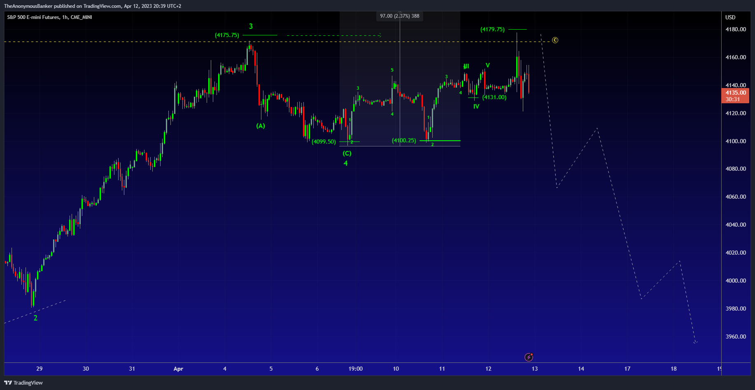Click the 4120.00 price axis label
755x390 pixels.
[x=736, y=113]
